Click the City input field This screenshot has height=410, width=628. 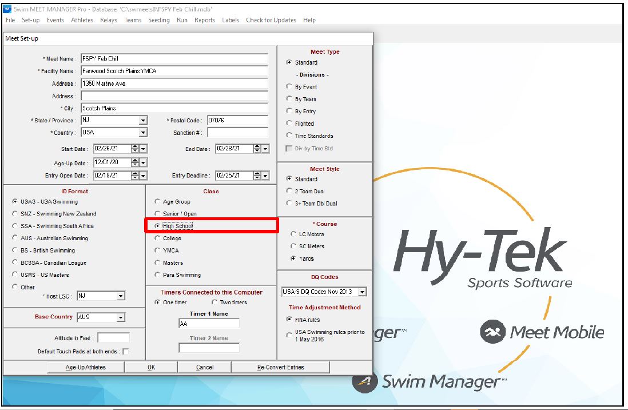click(x=174, y=108)
